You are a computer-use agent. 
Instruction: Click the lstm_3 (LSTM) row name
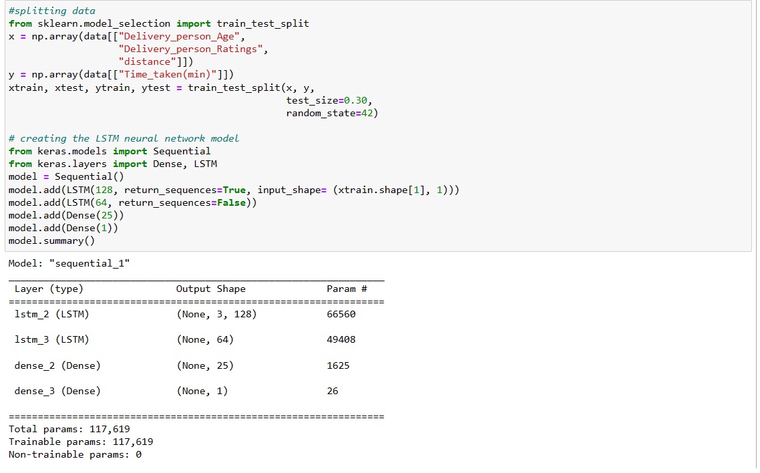pos(52,340)
